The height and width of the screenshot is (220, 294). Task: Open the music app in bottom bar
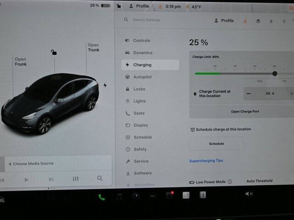[x=119, y=197]
